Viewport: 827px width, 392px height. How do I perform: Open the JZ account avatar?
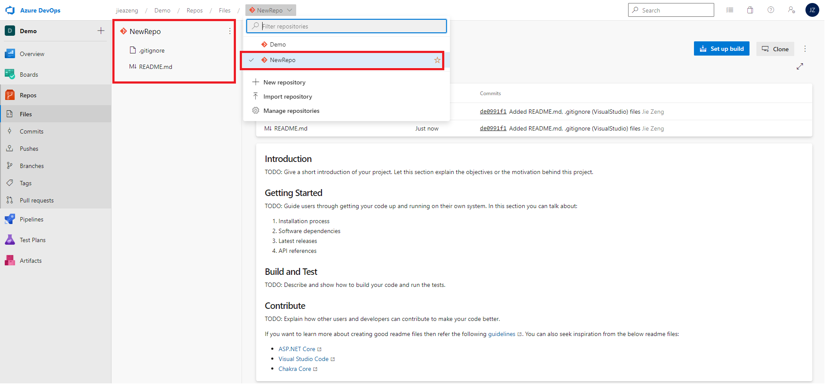812,10
